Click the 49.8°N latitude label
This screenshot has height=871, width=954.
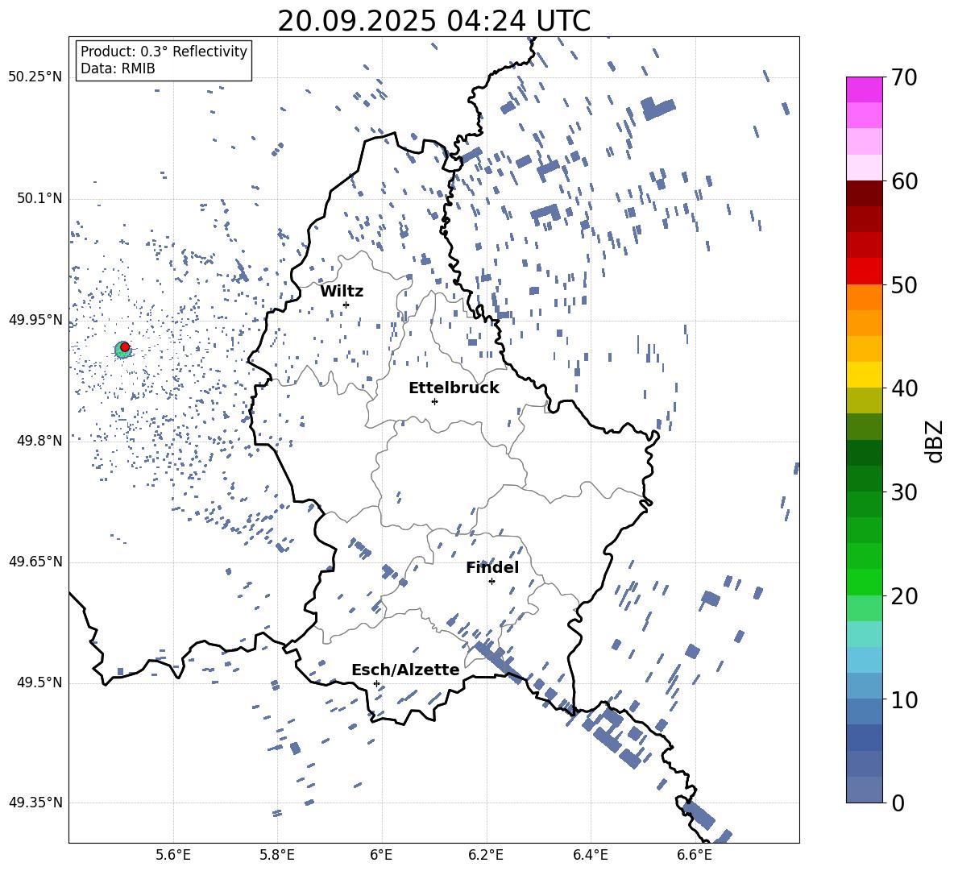click(x=39, y=441)
